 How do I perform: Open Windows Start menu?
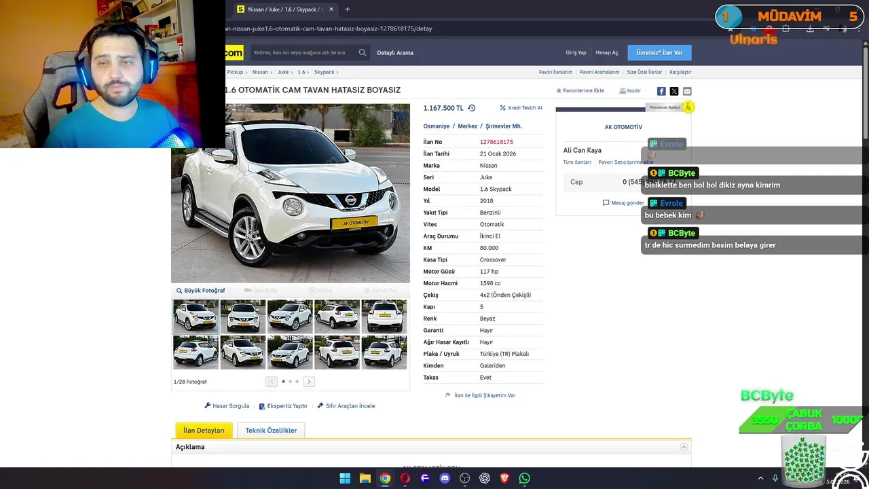tap(345, 478)
